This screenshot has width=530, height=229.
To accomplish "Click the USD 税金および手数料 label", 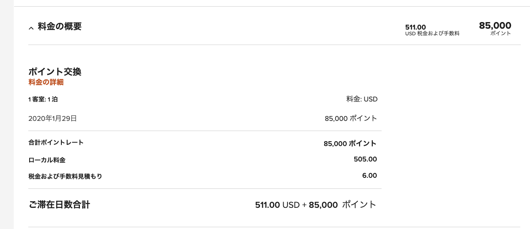I will 432,34.
